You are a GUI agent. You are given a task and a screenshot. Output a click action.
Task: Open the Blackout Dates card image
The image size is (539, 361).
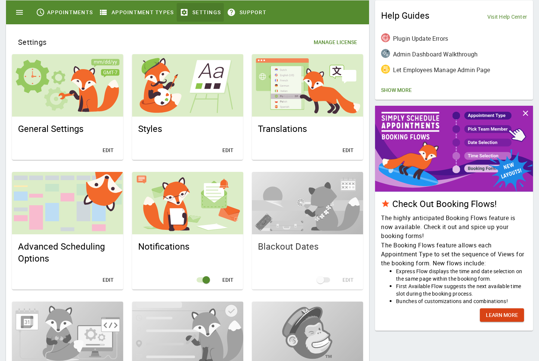307,203
